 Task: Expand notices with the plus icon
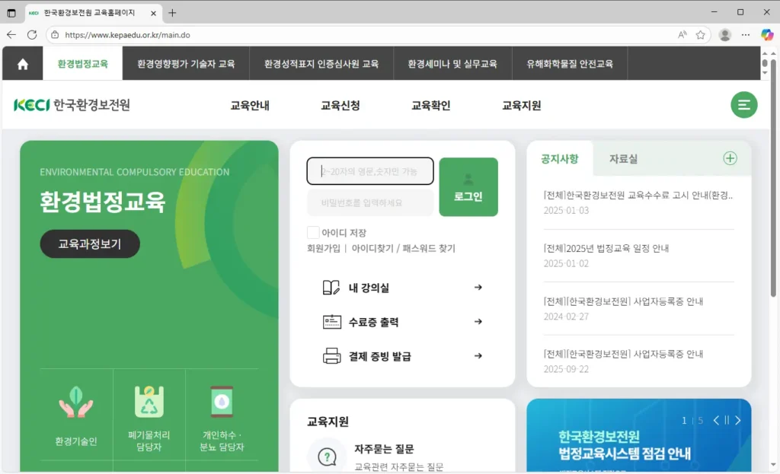(x=730, y=158)
